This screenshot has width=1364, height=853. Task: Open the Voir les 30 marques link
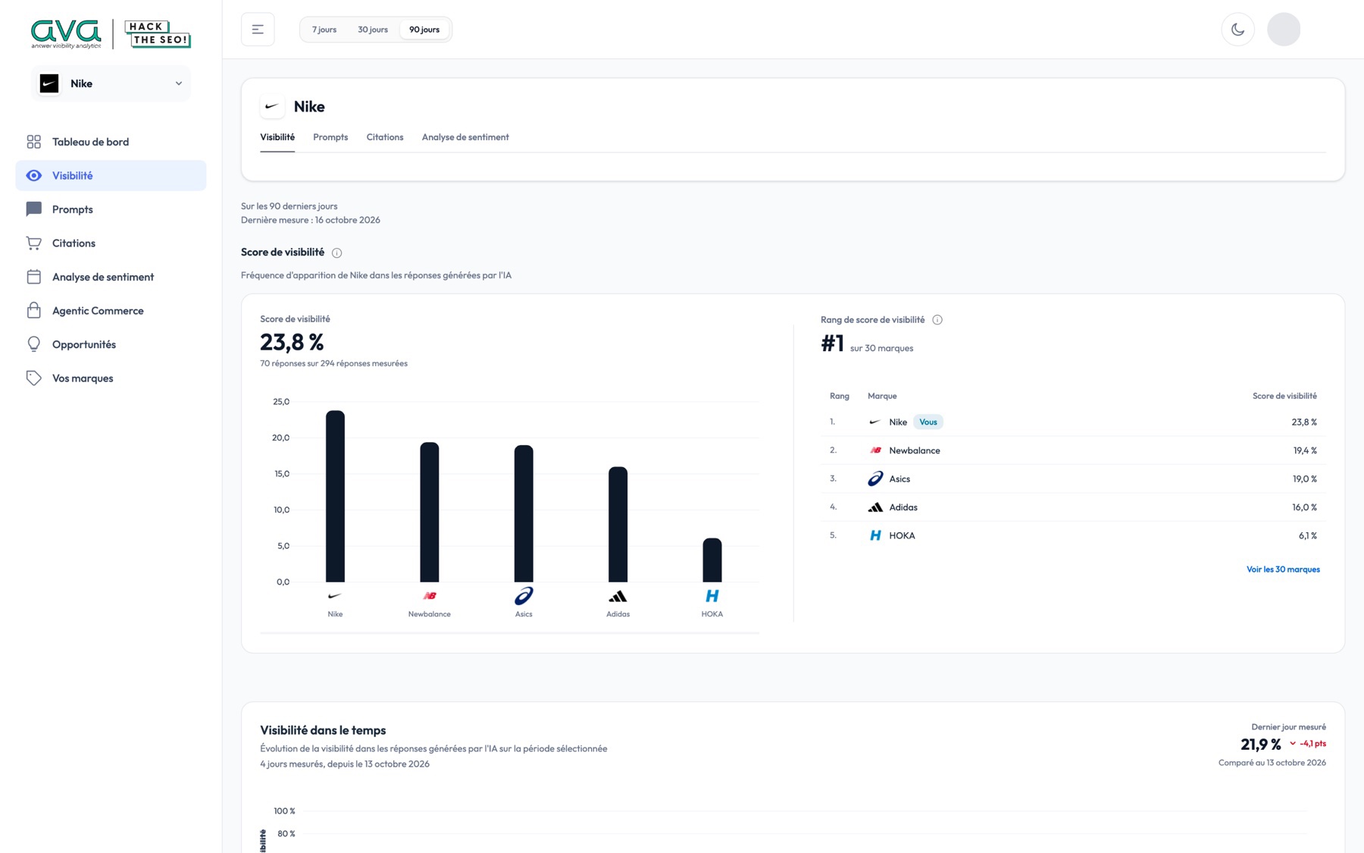pyautogui.click(x=1283, y=569)
